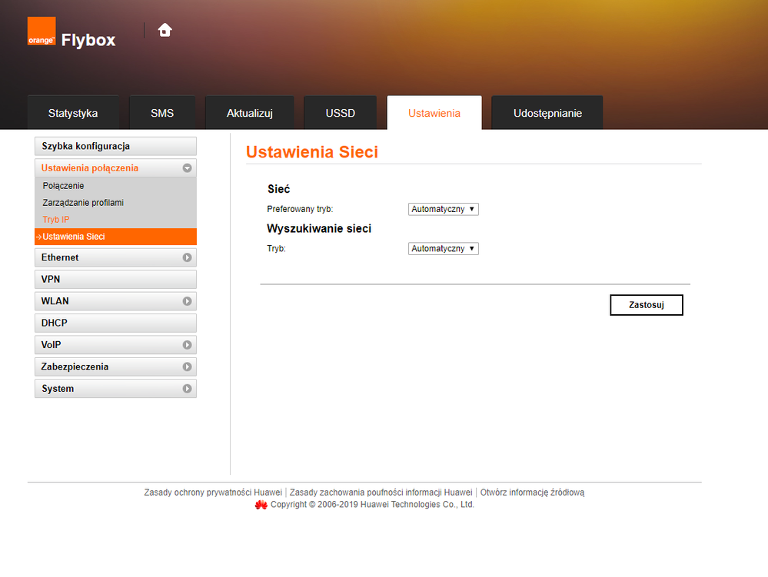Expand the WLAN menu arrow
The image size is (768, 577).
point(187,301)
